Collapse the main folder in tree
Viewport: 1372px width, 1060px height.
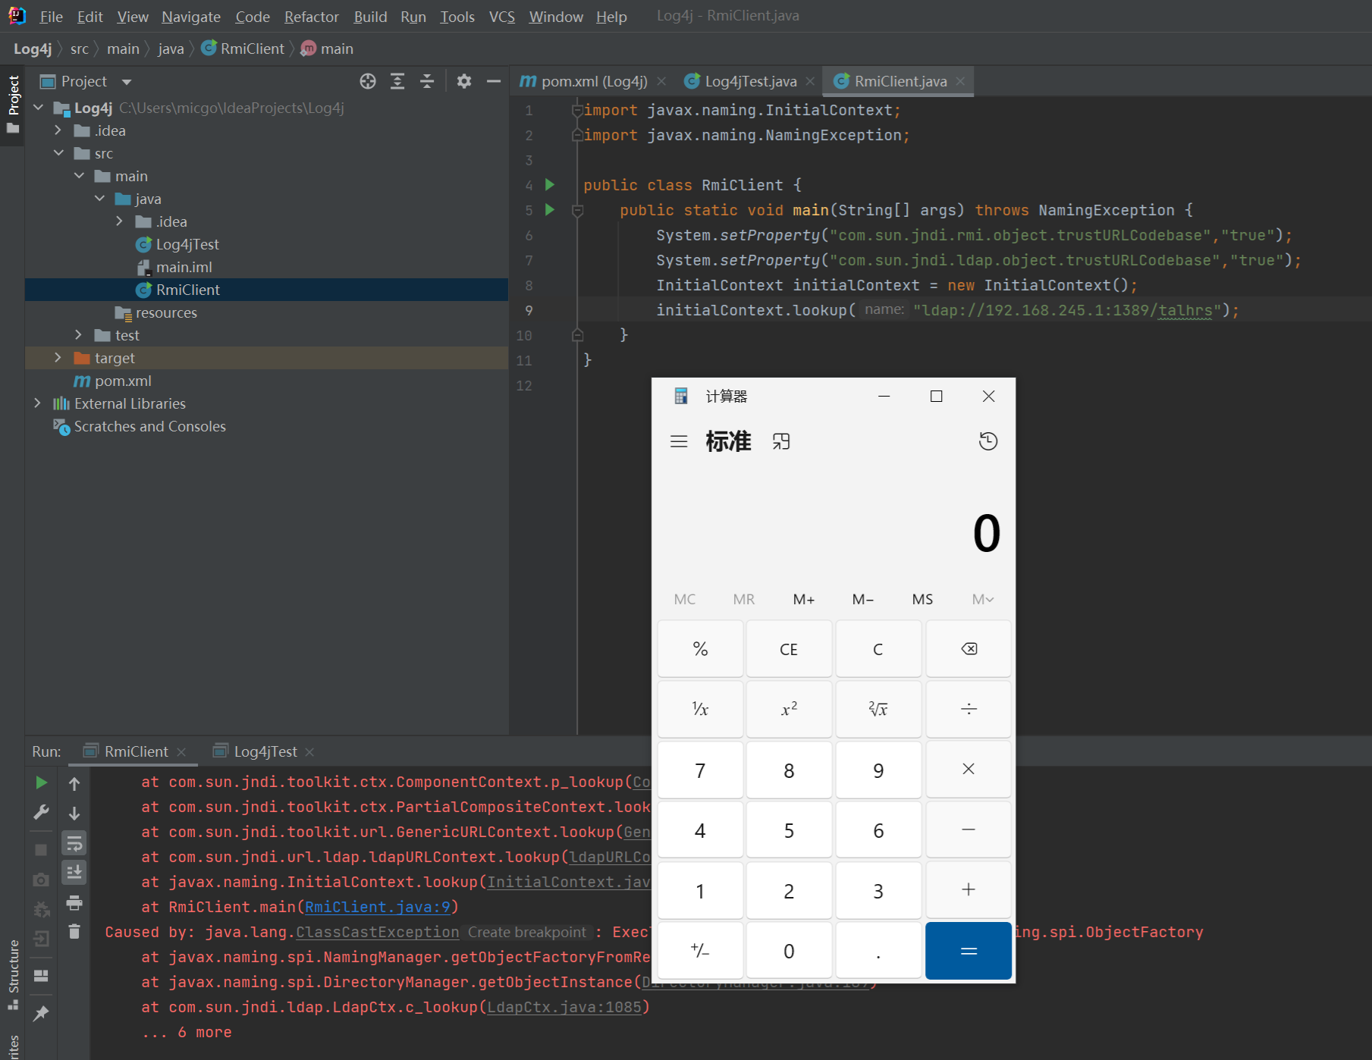point(79,176)
